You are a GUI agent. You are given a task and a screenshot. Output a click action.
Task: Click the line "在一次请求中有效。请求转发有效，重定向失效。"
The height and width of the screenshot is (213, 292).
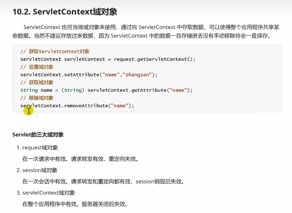pyautogui.click(x=80, y=159)
